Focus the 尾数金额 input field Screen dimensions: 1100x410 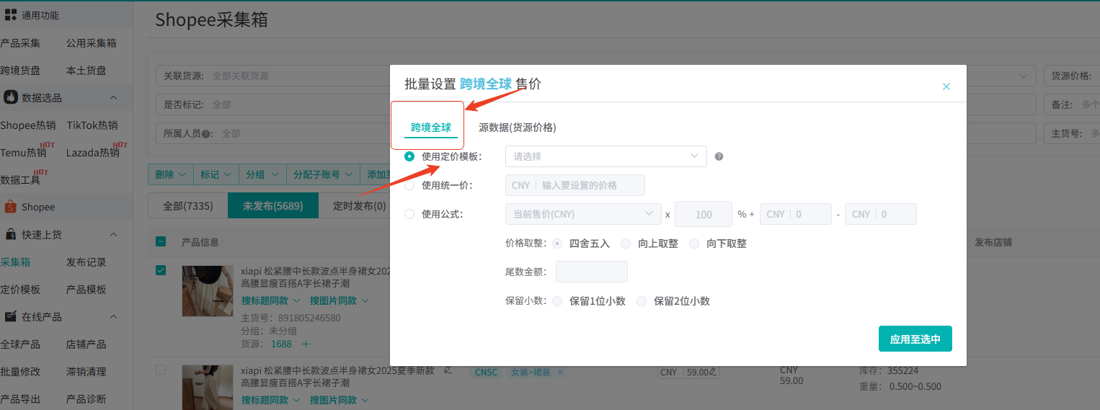[592, 272]
